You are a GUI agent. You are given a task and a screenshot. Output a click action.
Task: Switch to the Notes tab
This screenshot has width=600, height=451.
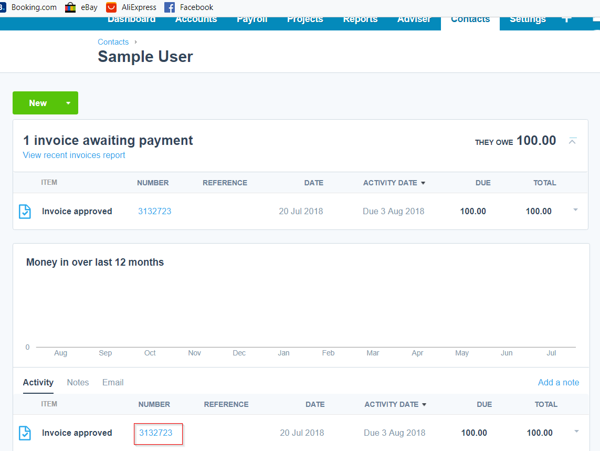click(x=78, y=382)
